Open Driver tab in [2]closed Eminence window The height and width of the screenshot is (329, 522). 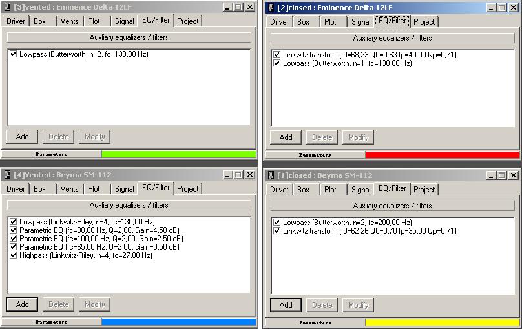click(279, 22)
